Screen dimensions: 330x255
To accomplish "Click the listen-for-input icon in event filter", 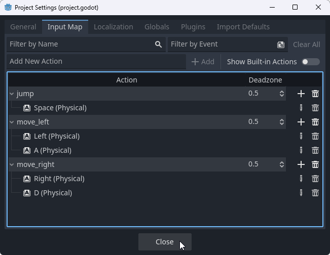I will coord(281,45).
